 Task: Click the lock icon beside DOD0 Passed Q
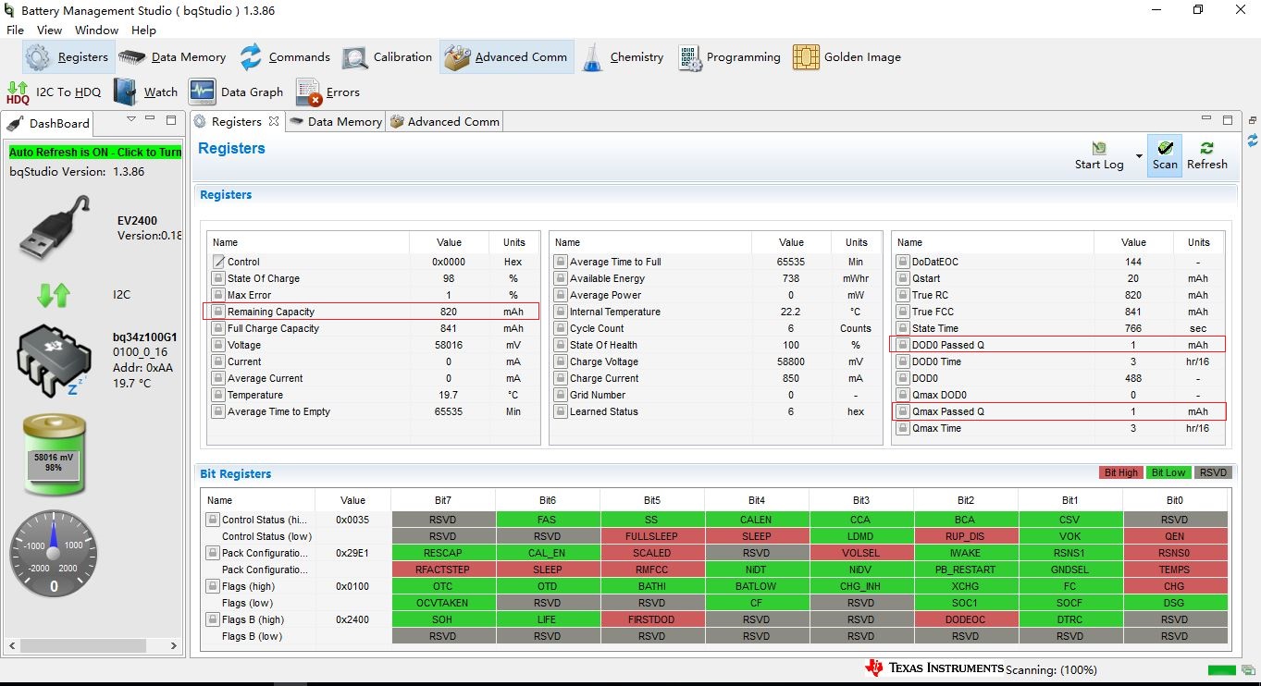[903, 345]
